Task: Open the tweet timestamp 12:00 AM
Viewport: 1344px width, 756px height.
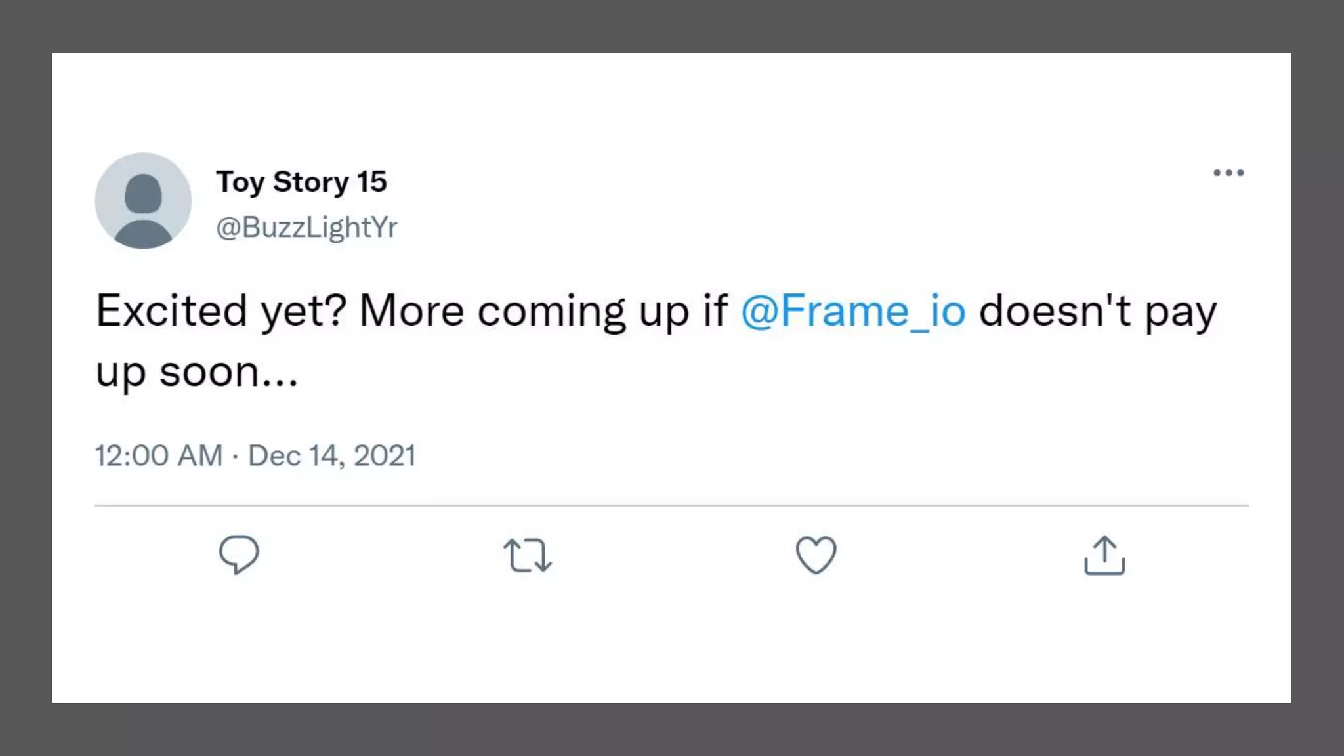Action: 159,455
